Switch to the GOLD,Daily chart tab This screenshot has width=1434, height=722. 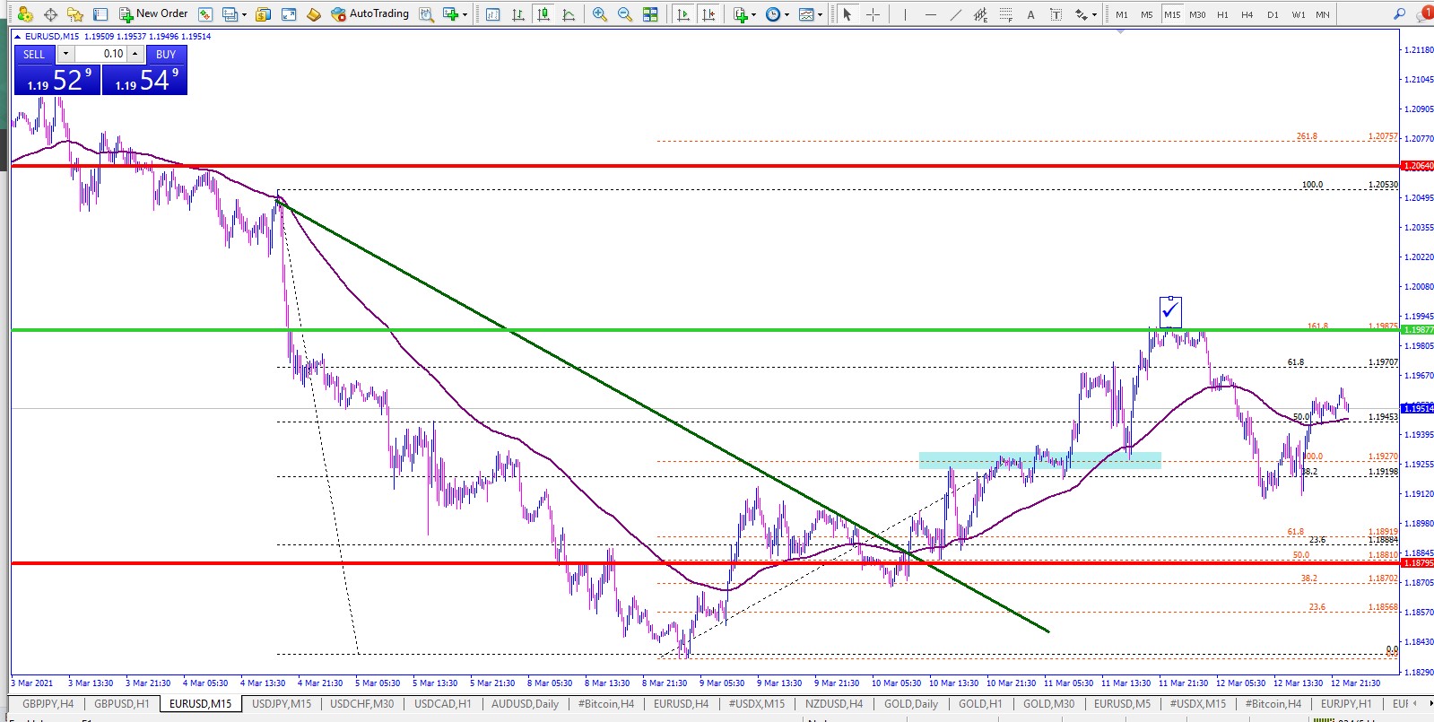(x=911, y=704)
